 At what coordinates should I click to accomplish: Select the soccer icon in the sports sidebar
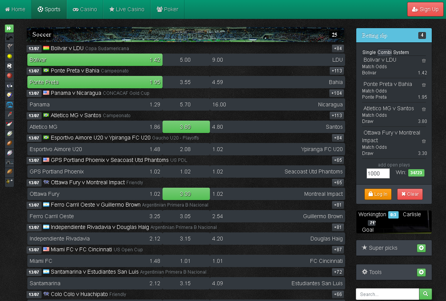point(9,66)
